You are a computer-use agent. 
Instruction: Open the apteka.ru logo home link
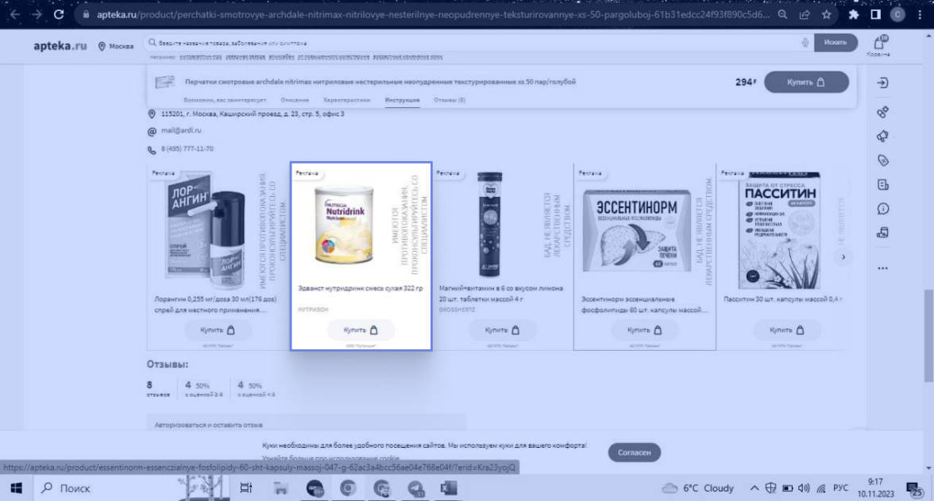click(x=60, y=46)
